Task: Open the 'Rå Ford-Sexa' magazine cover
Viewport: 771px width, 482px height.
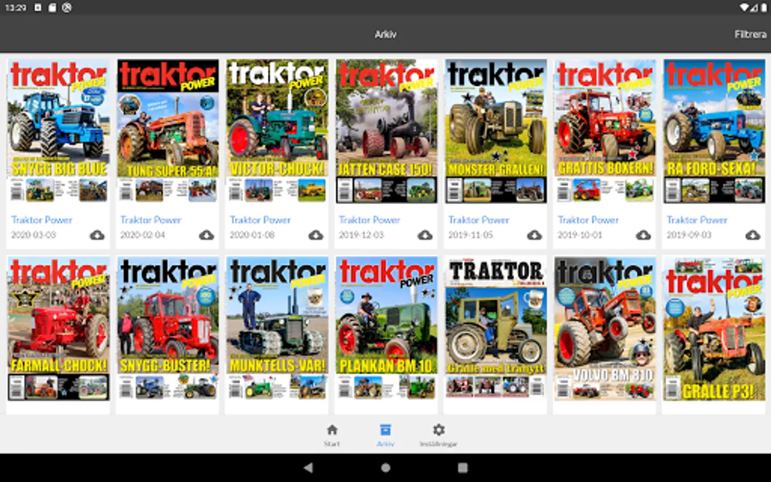Action: click(714, 131)
